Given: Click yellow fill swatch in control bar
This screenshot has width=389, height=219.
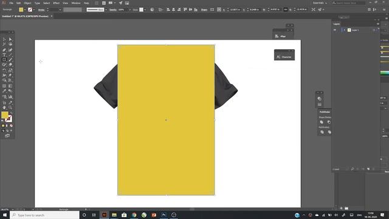Looking at the screenshot, I should 21,10.
